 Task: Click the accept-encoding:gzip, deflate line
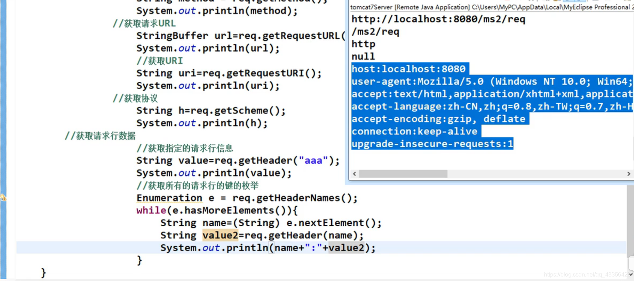tap(440, 119)
